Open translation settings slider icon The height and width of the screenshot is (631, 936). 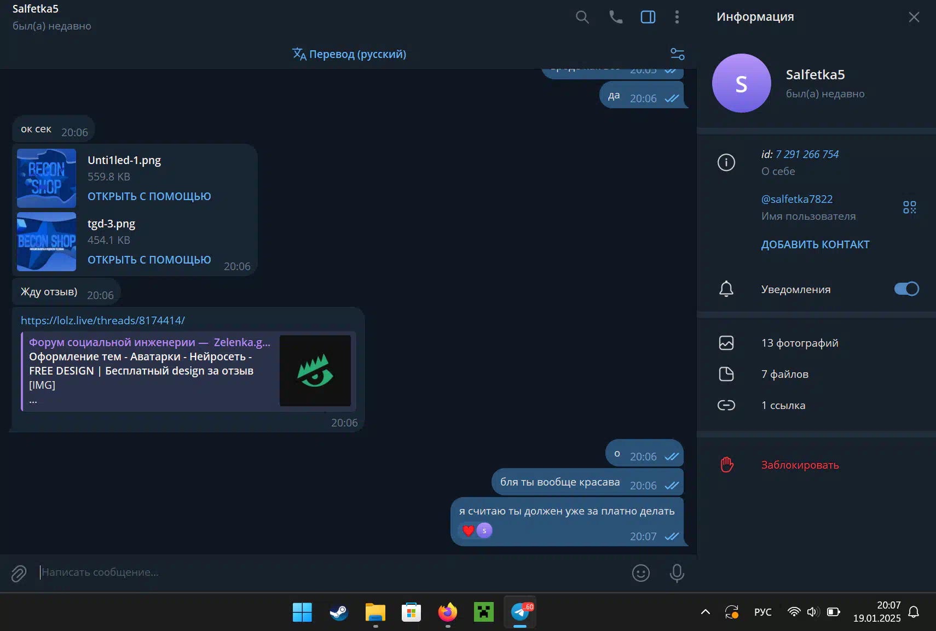(x=677, y=54)
